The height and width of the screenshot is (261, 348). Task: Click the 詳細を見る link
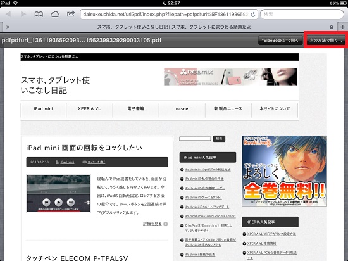click(x=152, y=224)
